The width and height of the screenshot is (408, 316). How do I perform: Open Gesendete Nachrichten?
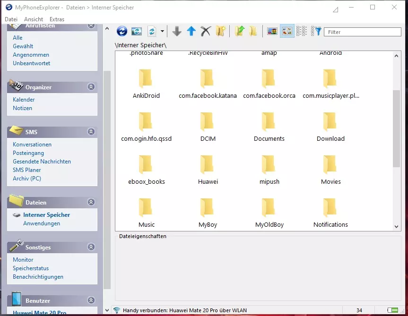(x=42, y=162)
